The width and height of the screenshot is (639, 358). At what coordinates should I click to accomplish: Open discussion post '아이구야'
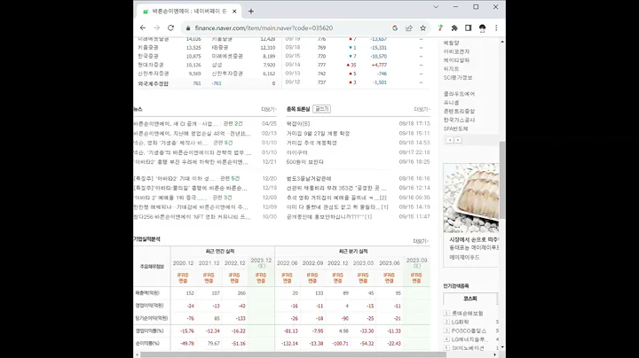point(296,152)
